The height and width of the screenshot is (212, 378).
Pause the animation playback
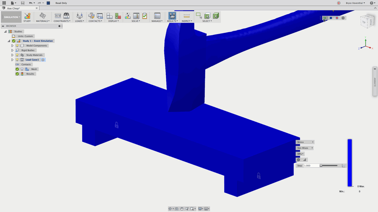click(325, 18)
